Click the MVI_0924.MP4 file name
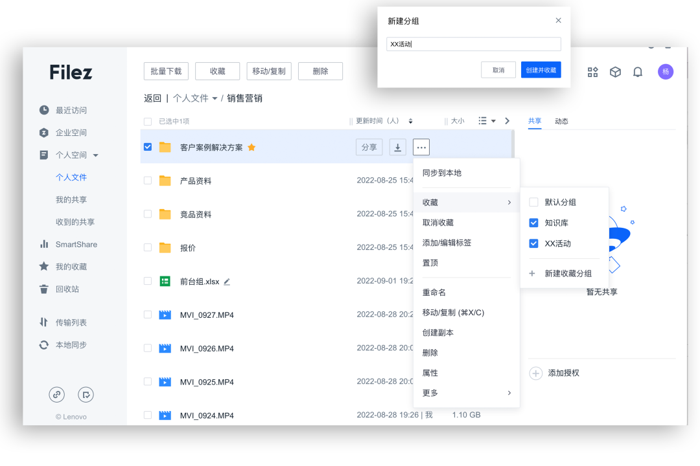Image resolution: width=700 pixels, height=466 pixels. 207,415
